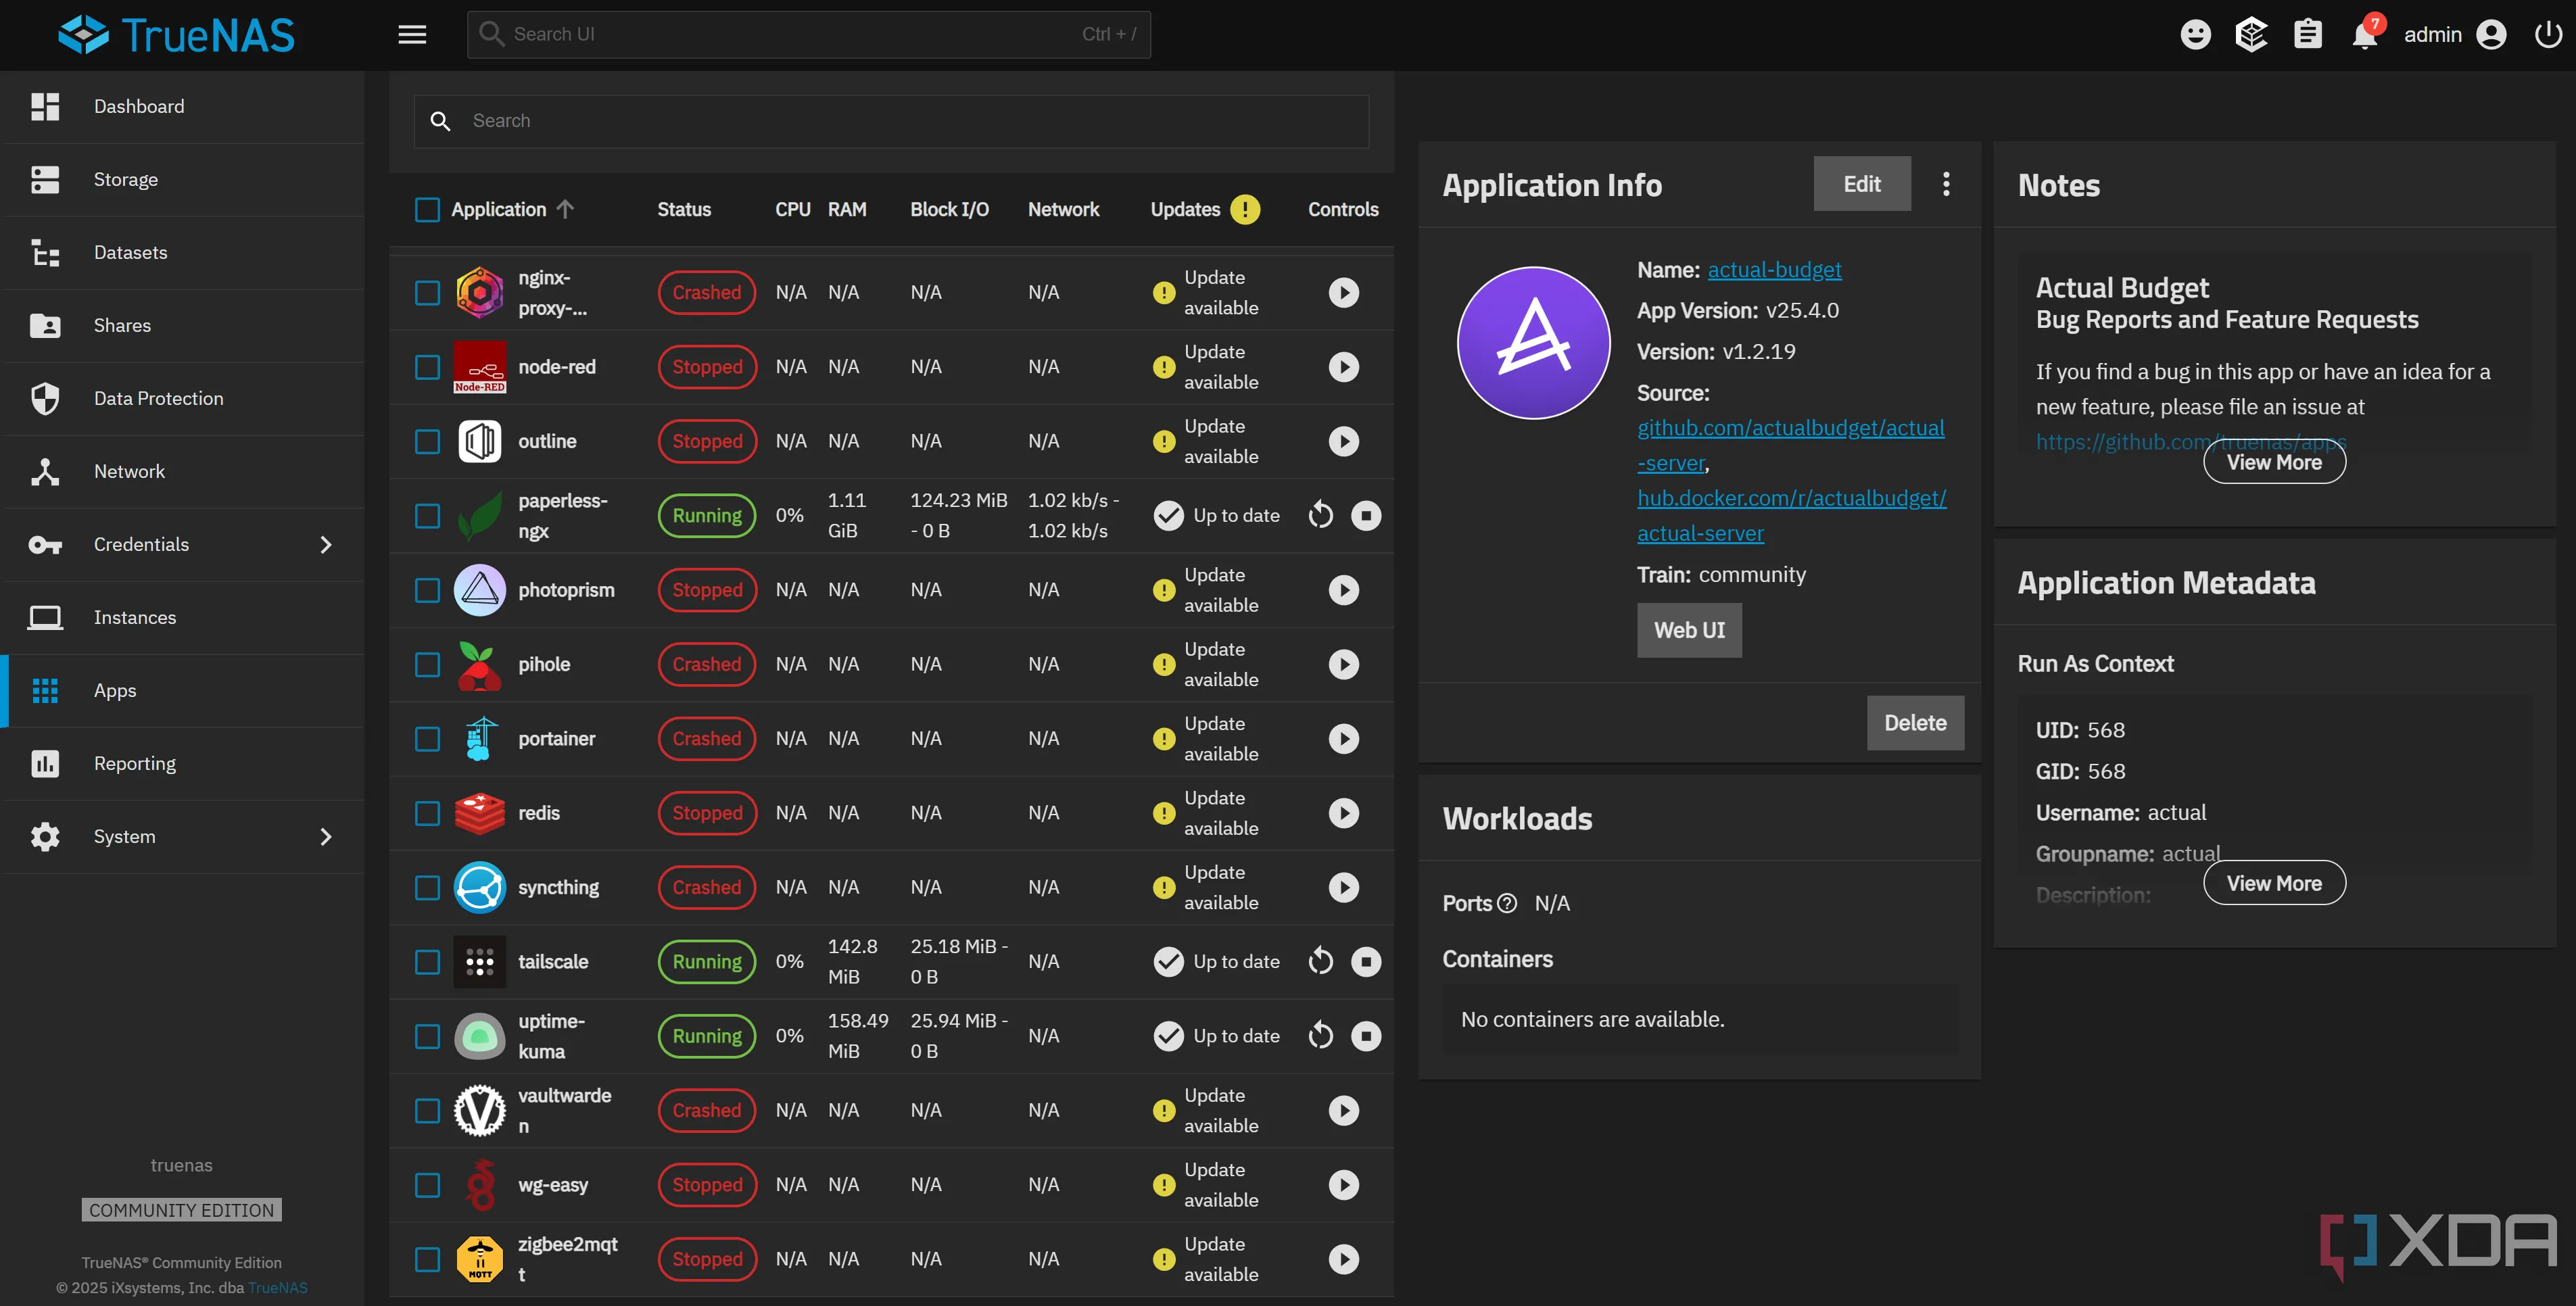Click the power button icon
The width and height of the screenshot is (2576, 1306).
(2547, 35)
